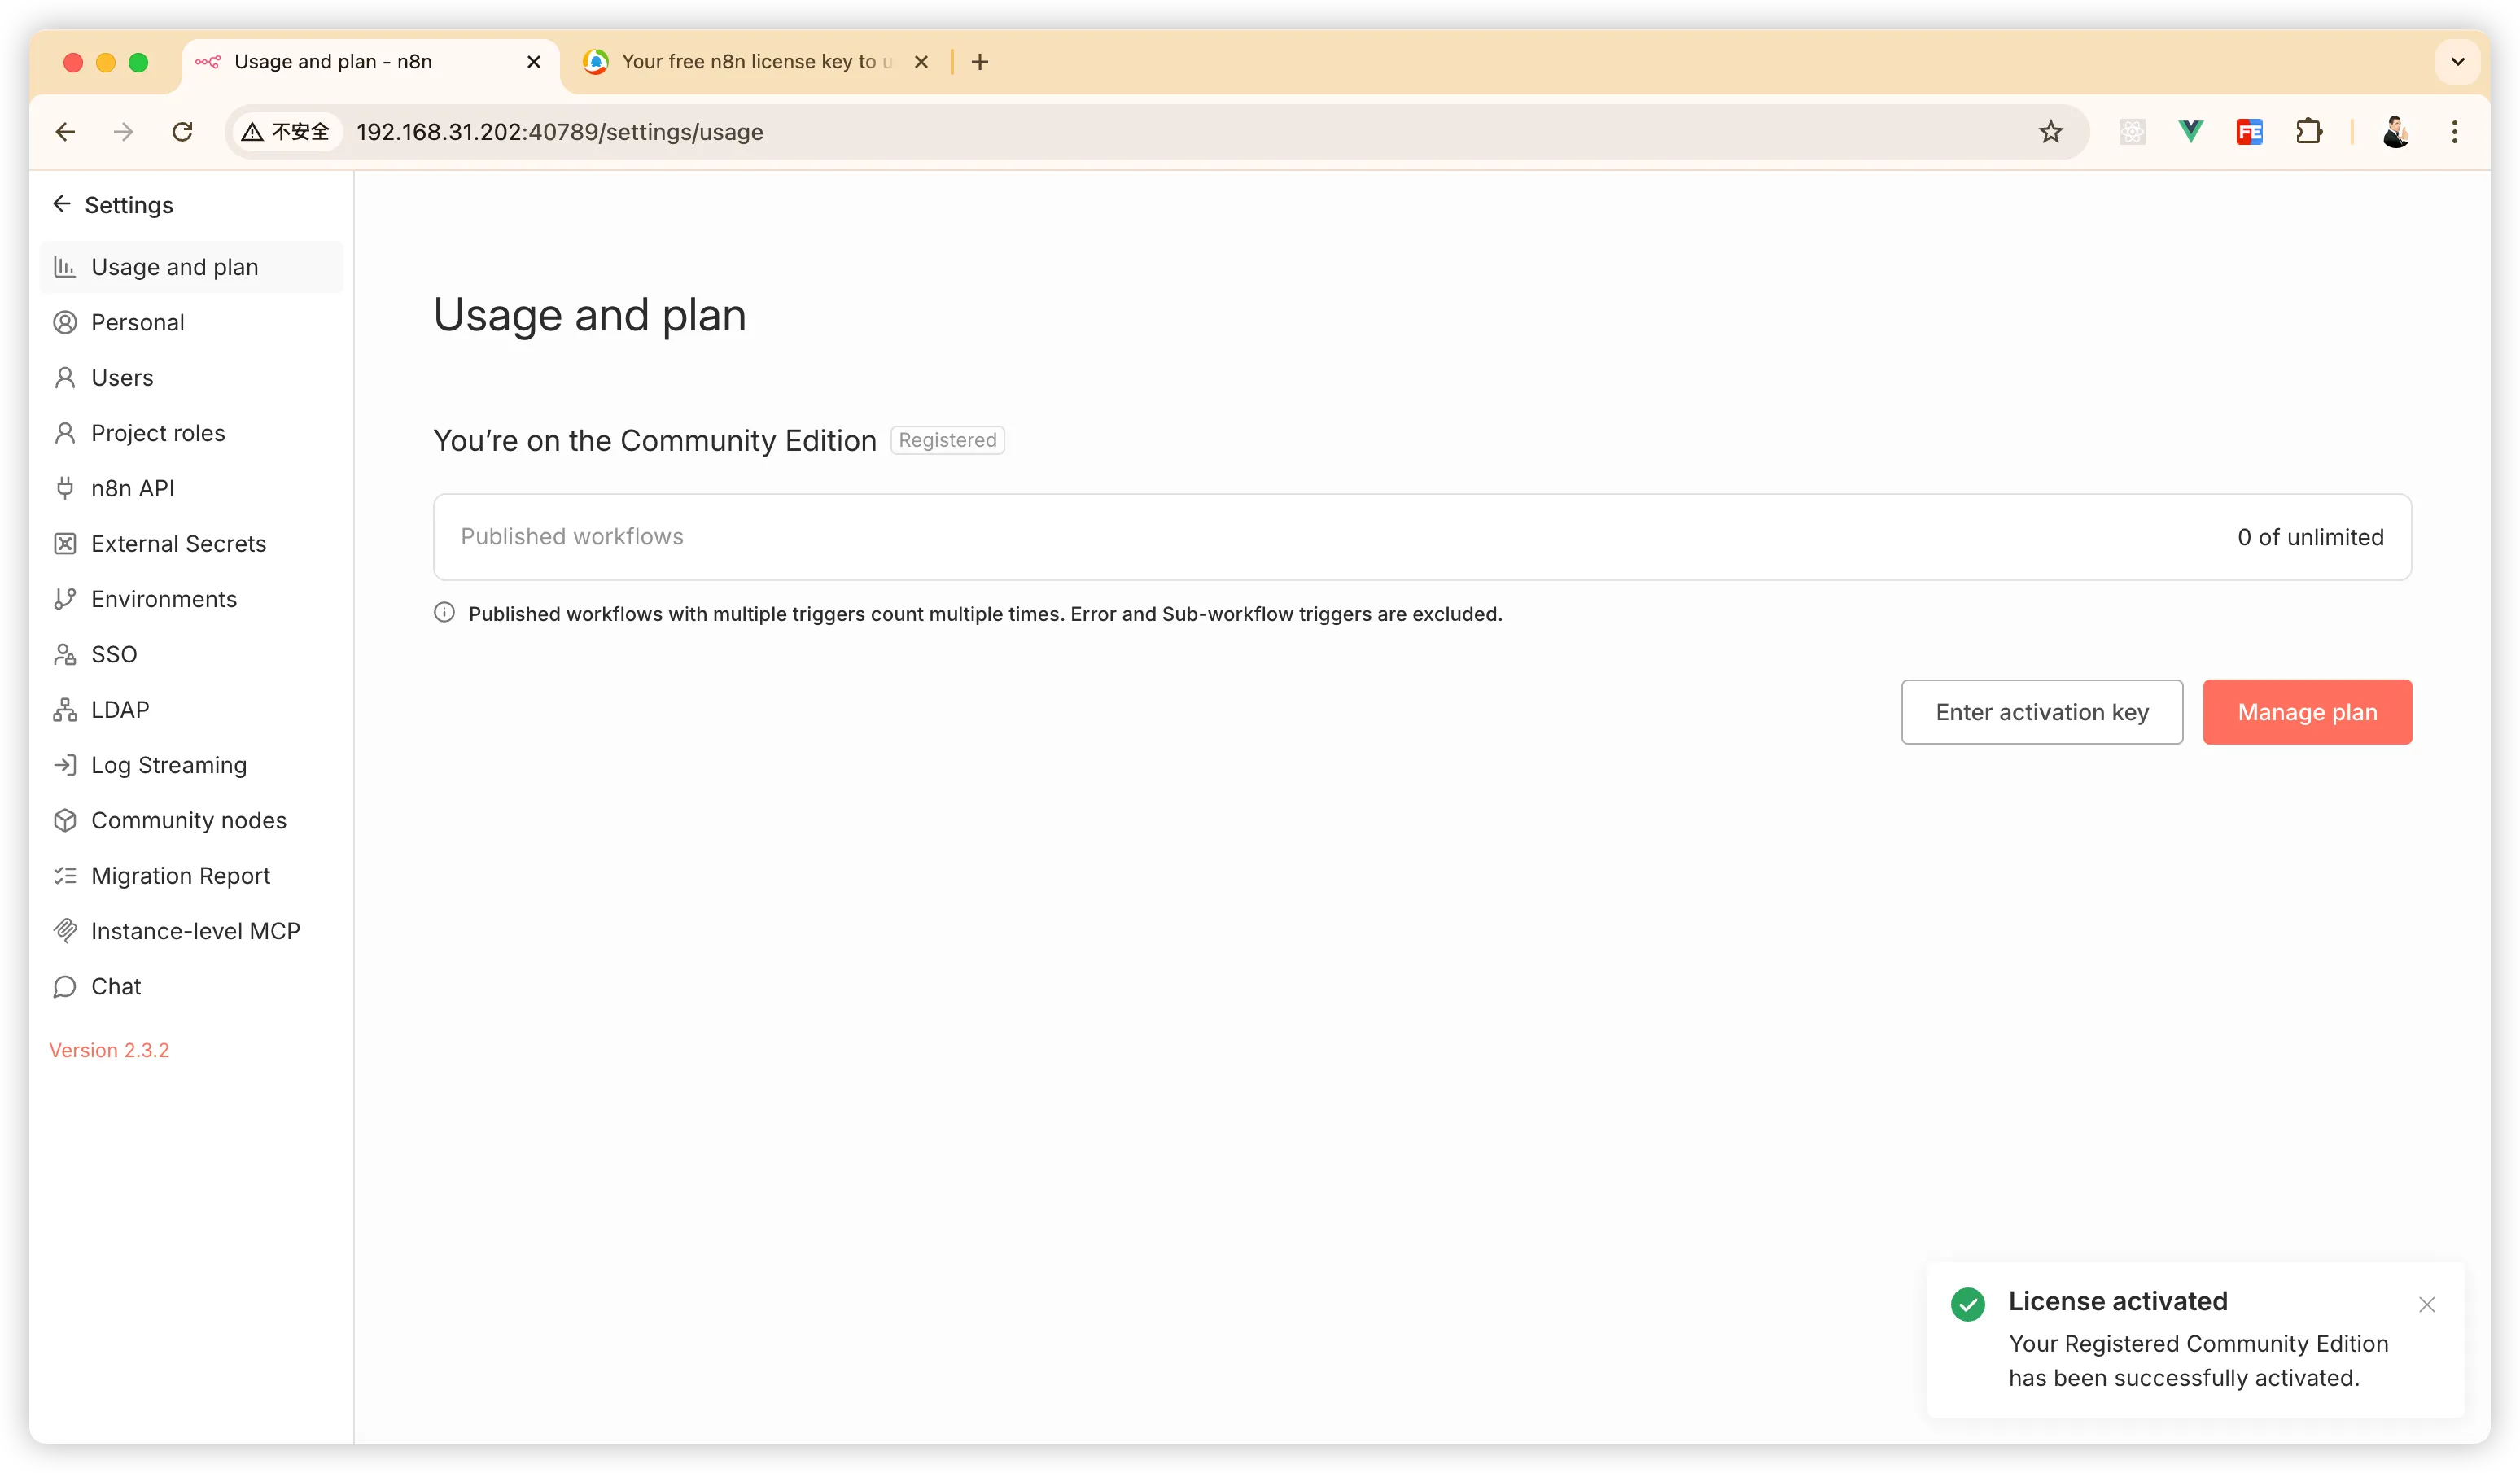Close the free n8n license key tab
This screenshot has width=2520, height=1473.
coord(921,62)
